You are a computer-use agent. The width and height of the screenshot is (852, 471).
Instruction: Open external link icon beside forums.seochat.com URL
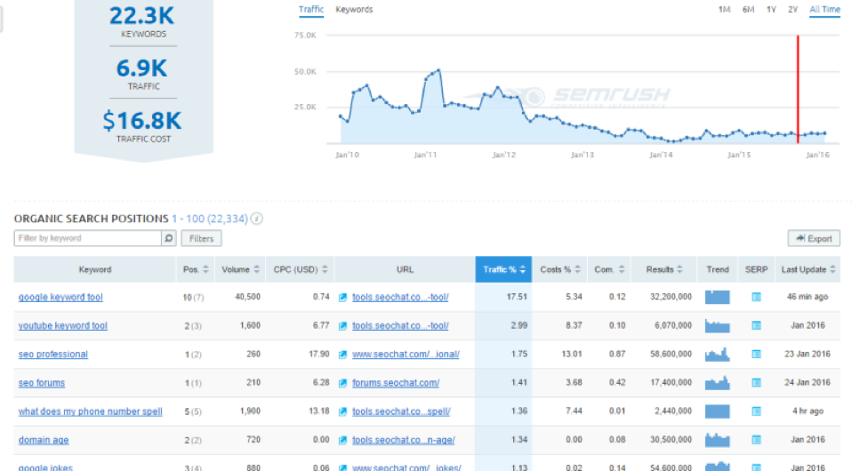coord(344,383)
